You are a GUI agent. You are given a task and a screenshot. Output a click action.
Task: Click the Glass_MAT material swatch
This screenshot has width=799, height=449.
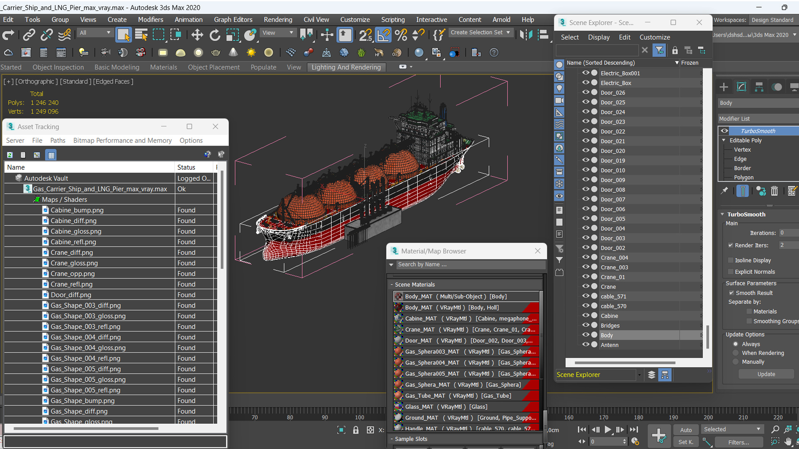[399, 407]
